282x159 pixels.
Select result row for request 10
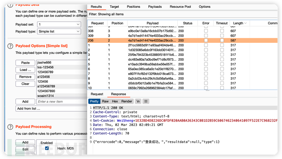[183, 88]
